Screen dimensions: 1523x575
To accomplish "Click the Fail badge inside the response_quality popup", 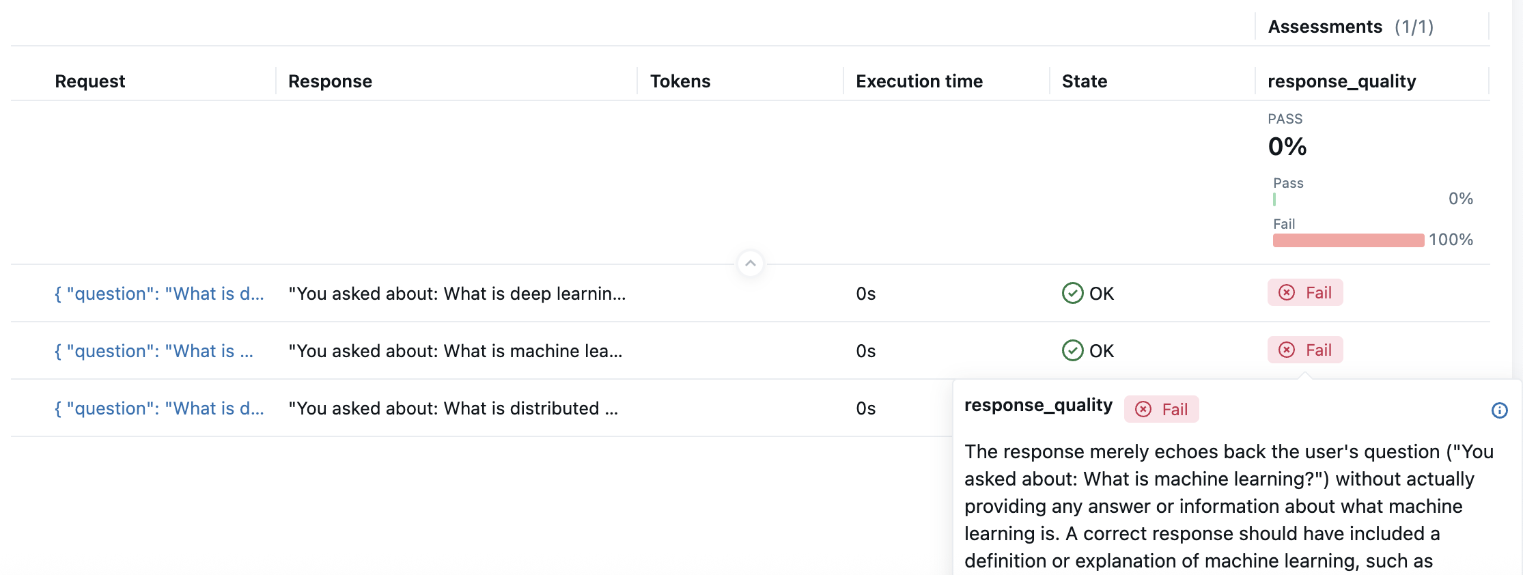I will (x=1161, y=410).
